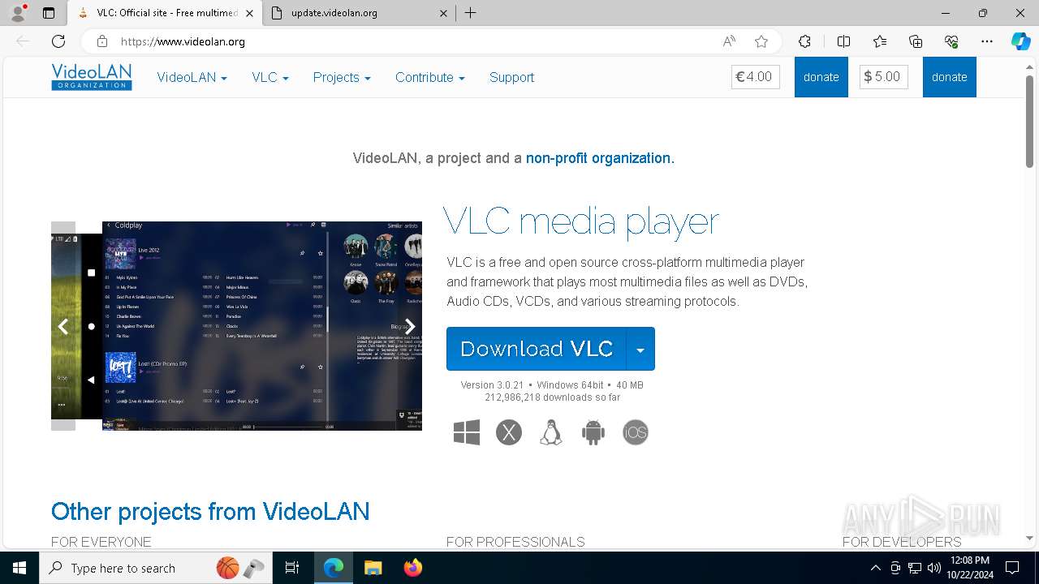Screen dimensions: 1039x584
Task: Open taskbar volume control
Action: (934, 568)
